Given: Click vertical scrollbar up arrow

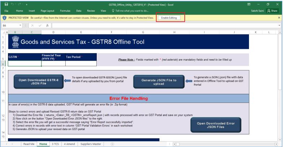Looking at the screenshot, I should (x=279, y=32).
